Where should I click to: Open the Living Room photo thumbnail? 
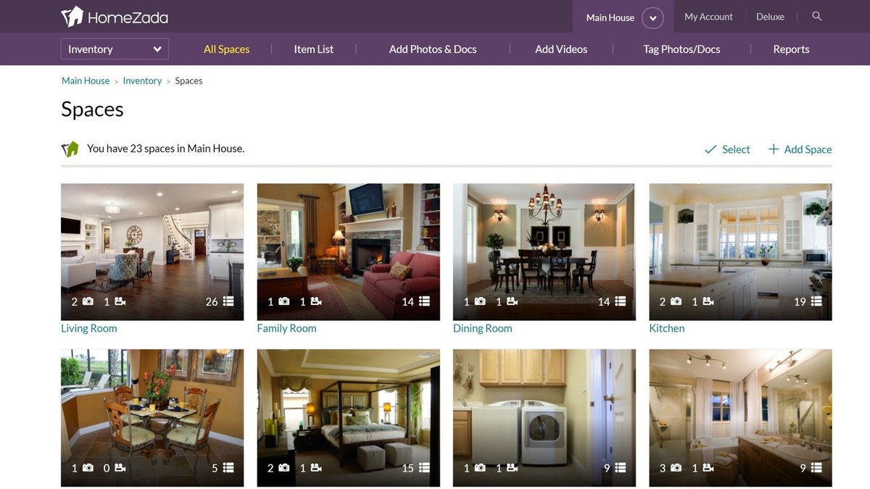[152, 251]
